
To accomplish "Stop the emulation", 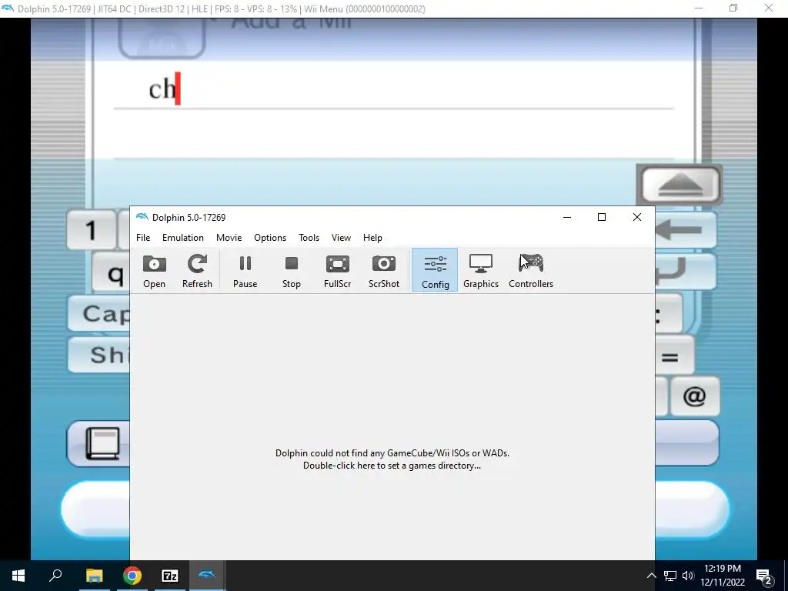I will click(292, 270).
